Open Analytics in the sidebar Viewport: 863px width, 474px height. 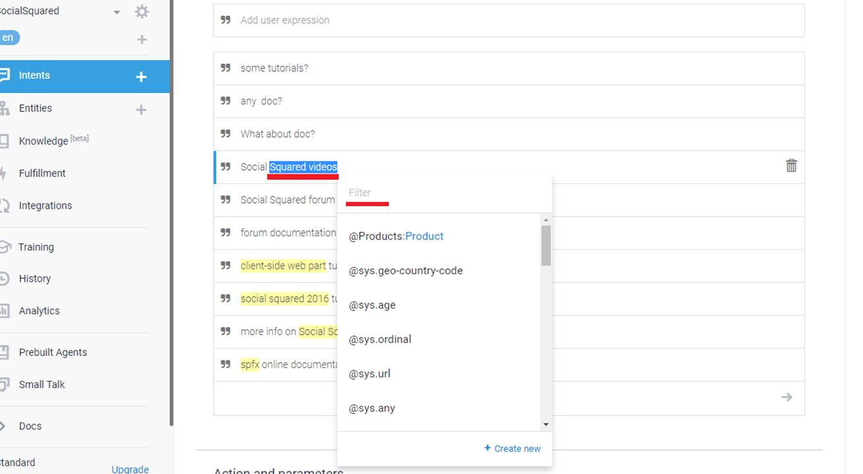click(x=39, y=311)
